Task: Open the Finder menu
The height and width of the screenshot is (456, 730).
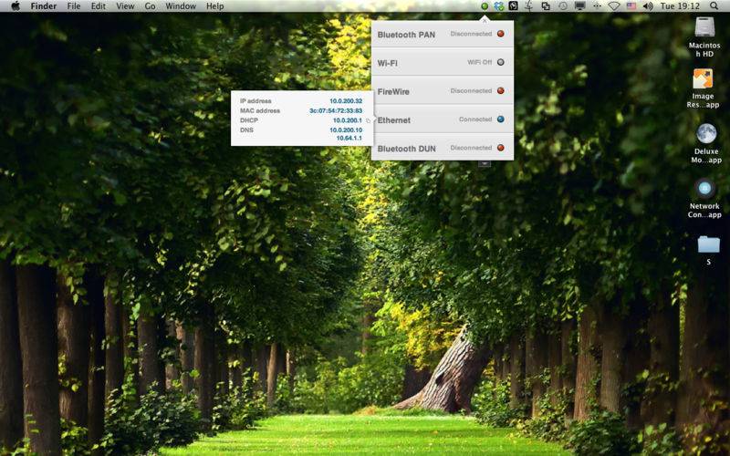Action: coord(43,6)
